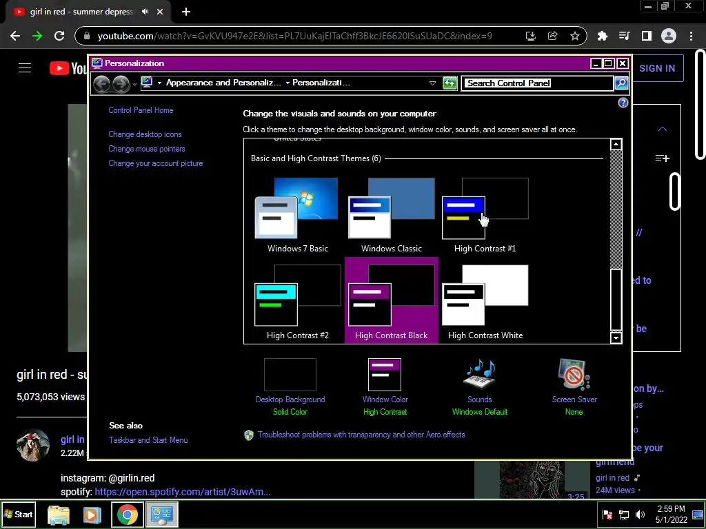Choose the High Contrast #1 theme
The height and width of the screenshot is (529, 706).
(485, 215)
